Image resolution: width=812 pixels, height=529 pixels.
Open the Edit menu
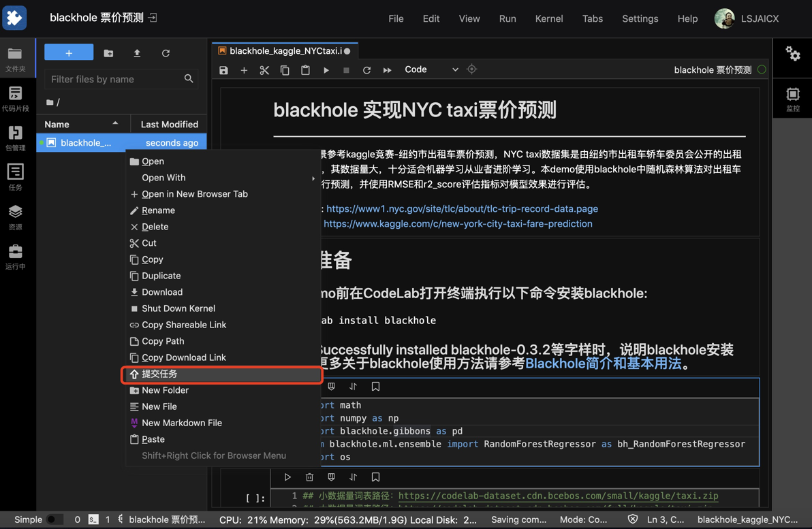click(431, 18)
